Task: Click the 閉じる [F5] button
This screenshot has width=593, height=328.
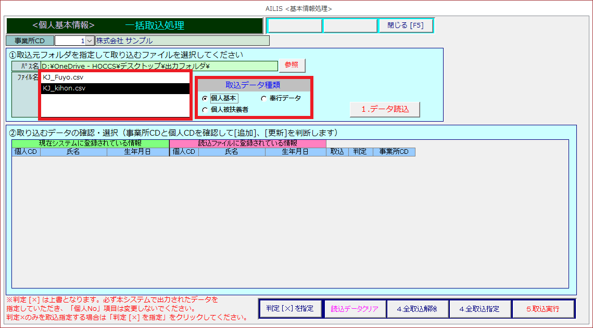Action: [x=406, y=25]
